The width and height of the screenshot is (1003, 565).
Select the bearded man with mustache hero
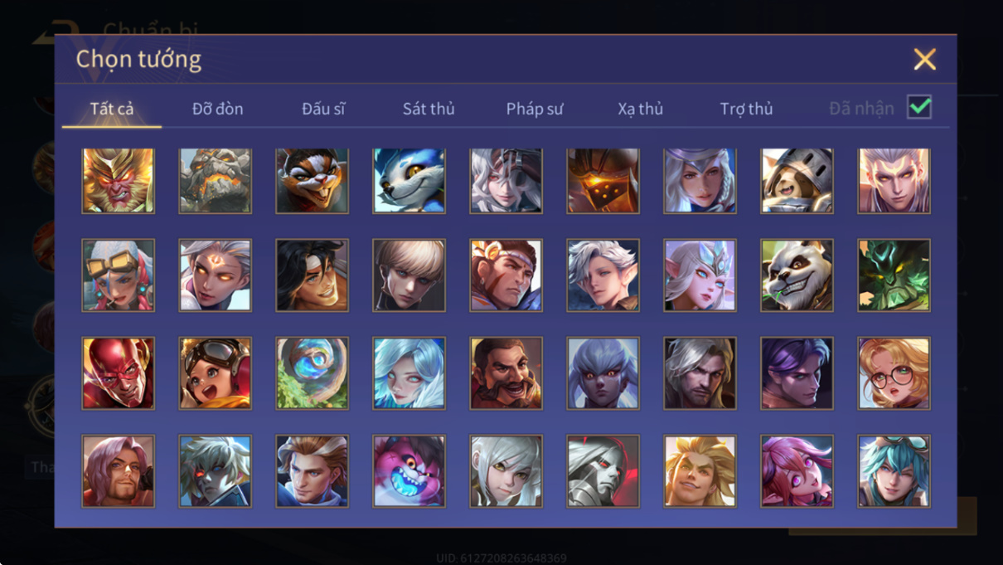tap(506, 373)
